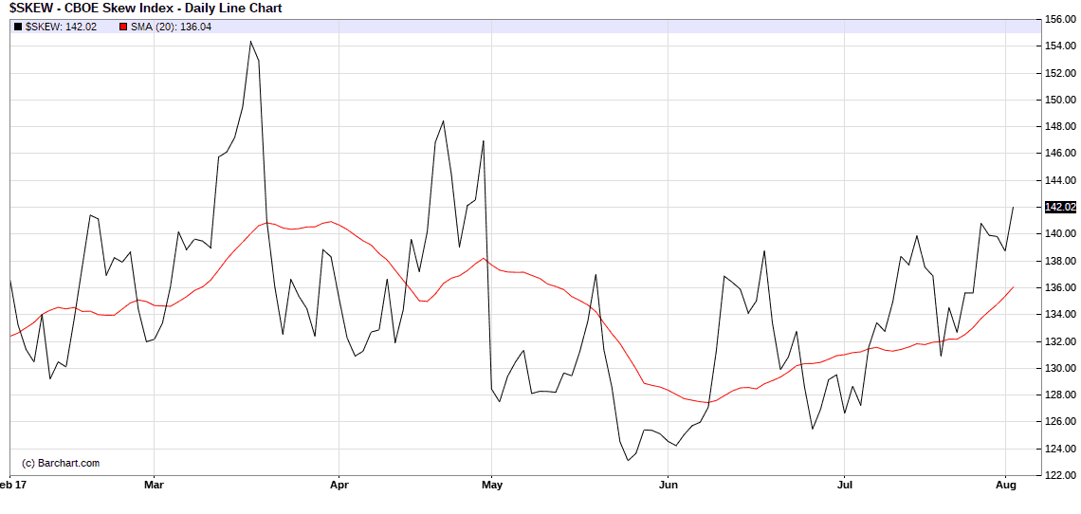This screenshot has width=1081, height=514.
Task: Click the highest SKEW peak in March
Action: point(250,41)
